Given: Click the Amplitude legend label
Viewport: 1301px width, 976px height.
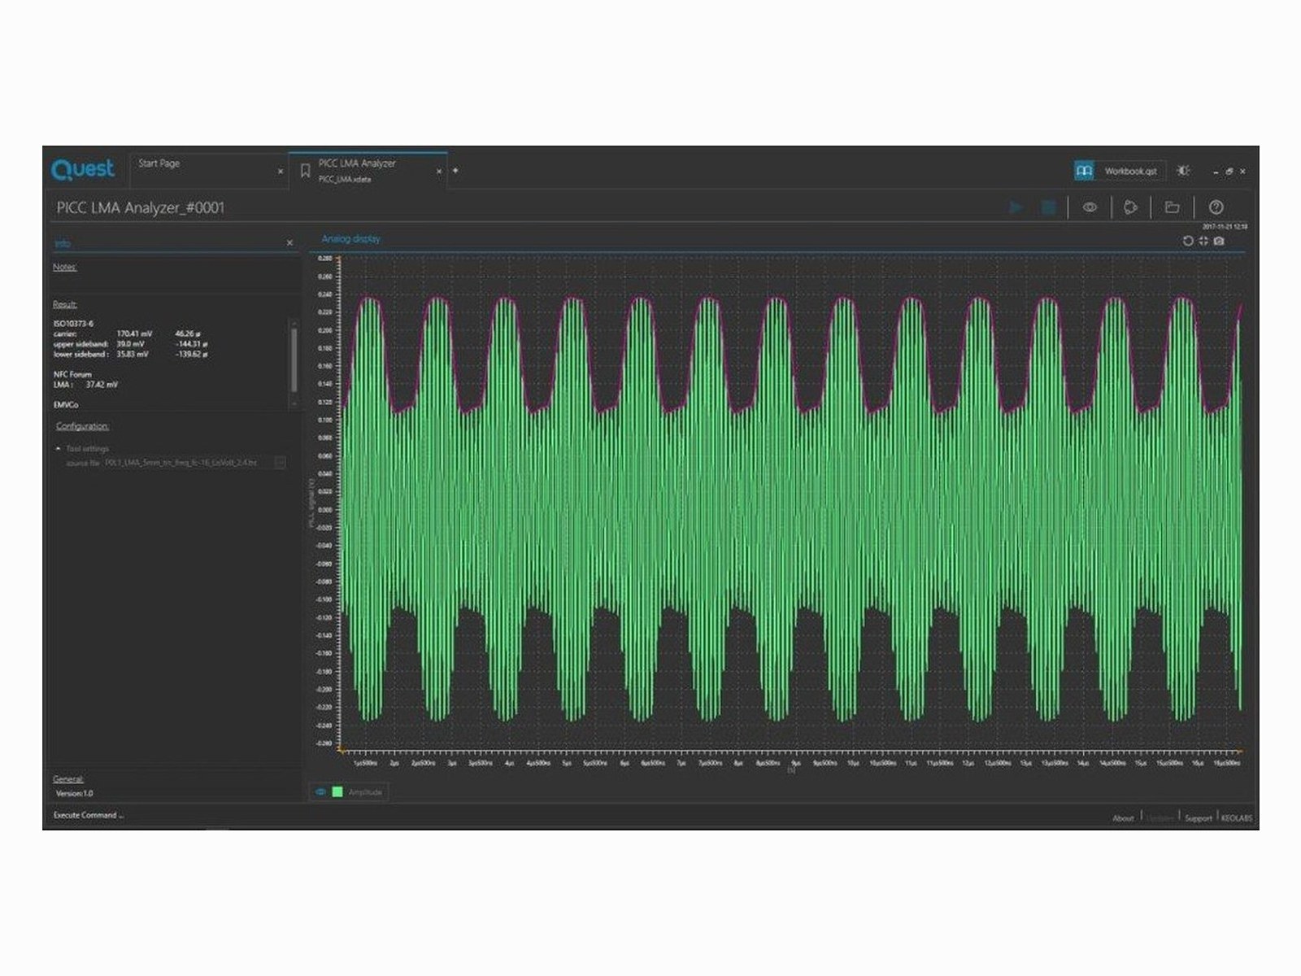Looking at the screenshot, I should (365, 792).
